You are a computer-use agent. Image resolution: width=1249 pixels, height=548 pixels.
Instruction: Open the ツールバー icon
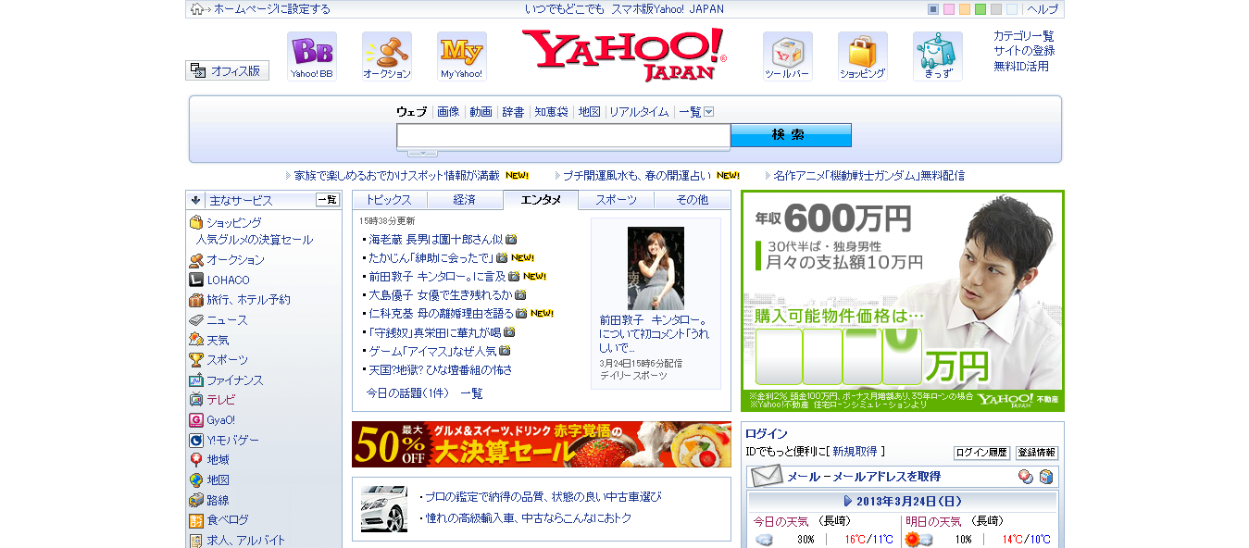[788, 56]
